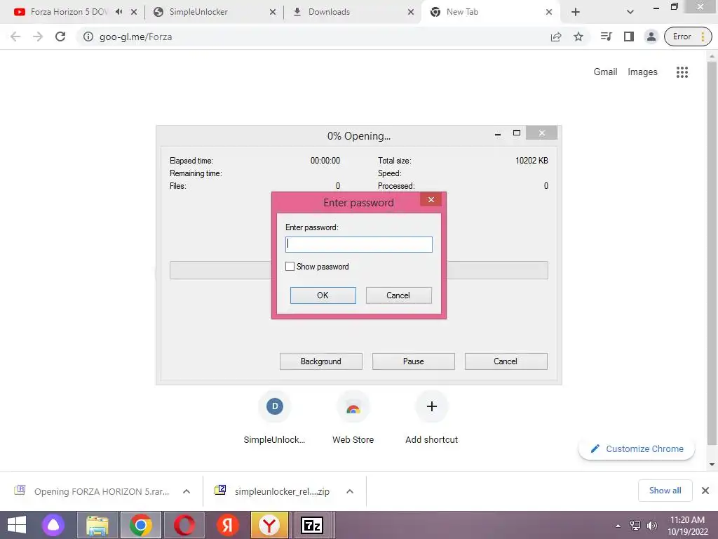Open volume tray icon
Image resolution: width=718 pixels, height=539 pixels.
coord(652,526)
